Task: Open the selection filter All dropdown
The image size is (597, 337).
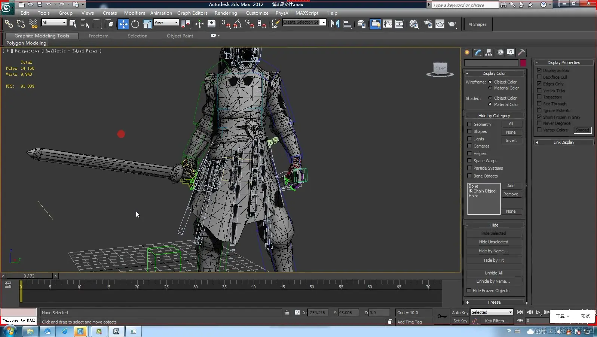Action: click(x=54, y=23)
